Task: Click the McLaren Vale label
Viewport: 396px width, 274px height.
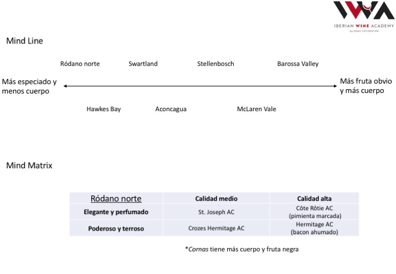Action: pyautogui.click(x=256, y=109)
